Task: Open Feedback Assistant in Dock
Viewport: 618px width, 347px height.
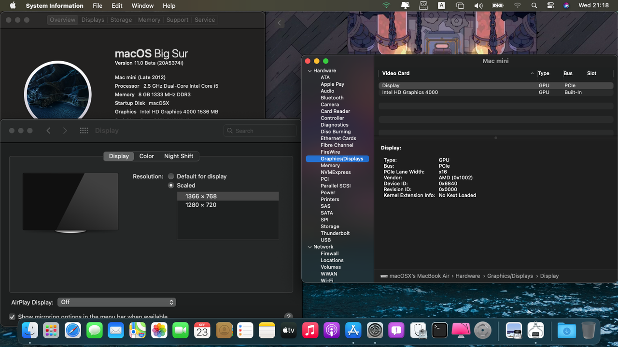Action: [x=396, y=330]
